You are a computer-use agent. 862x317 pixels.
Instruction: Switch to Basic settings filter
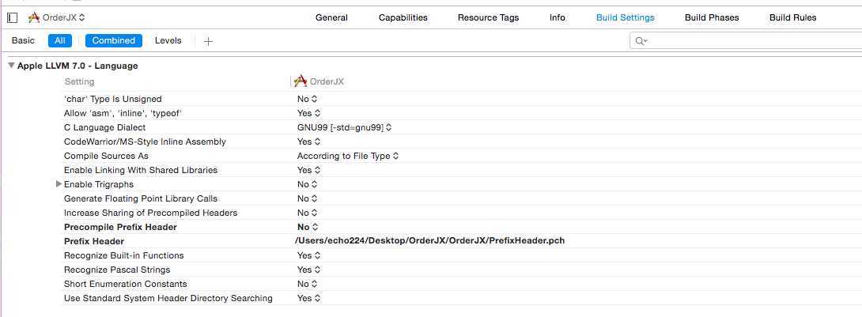23,40
